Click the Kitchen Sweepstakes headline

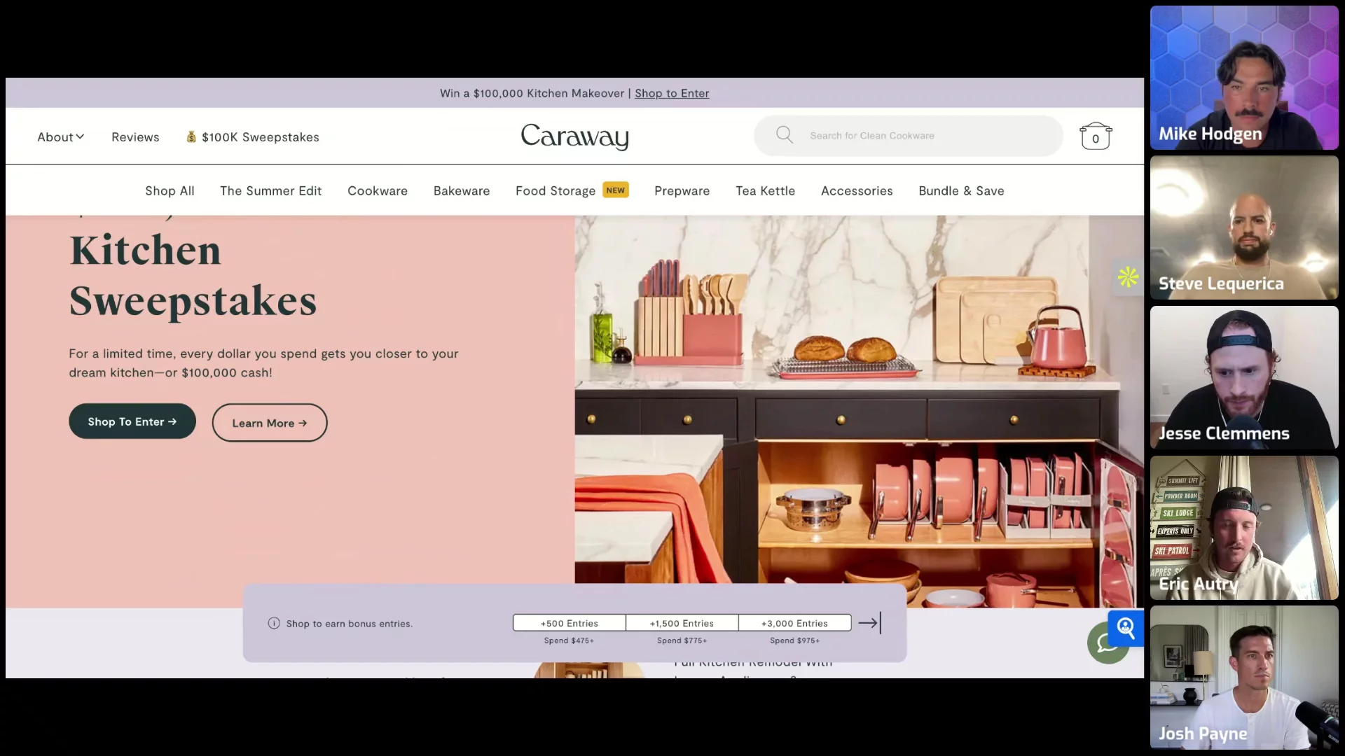pos(193,276)
